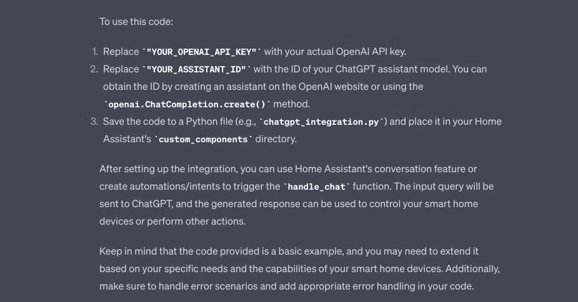Click the openai.ChatCompletion.create() code text
Screen dimensions: 578x302
coord(187,104)
